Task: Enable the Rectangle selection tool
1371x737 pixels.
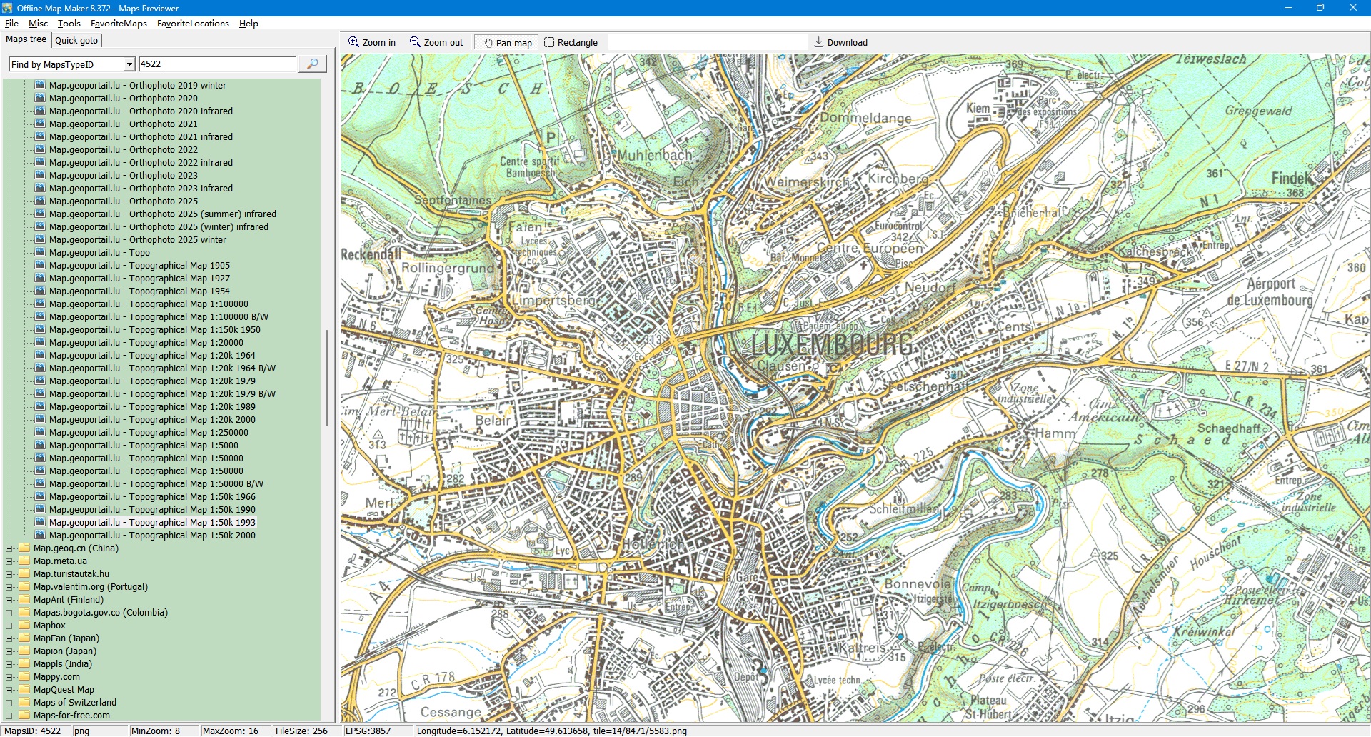Action: pyautogui.click(x=549, y=43)
